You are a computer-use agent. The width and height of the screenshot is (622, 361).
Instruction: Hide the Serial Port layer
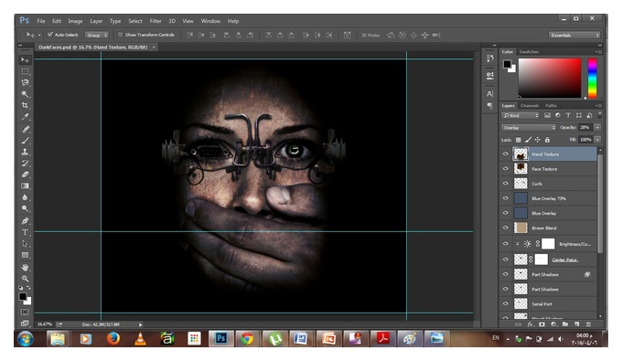coord(505,304)
